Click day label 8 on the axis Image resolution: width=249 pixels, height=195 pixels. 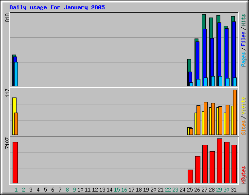pos(67,190)
